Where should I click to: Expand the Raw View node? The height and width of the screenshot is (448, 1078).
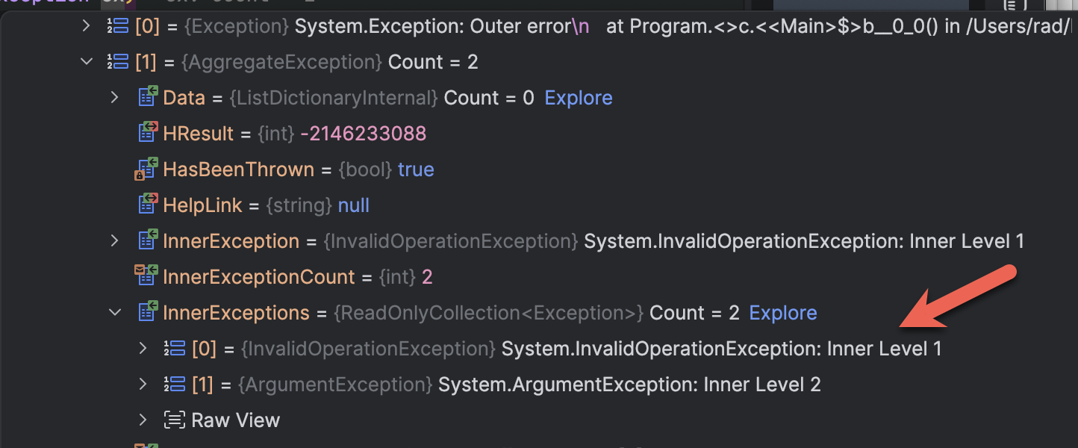143,420
